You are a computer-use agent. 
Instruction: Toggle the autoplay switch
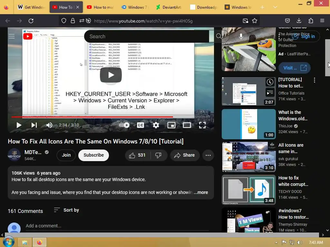click(124, 125)
